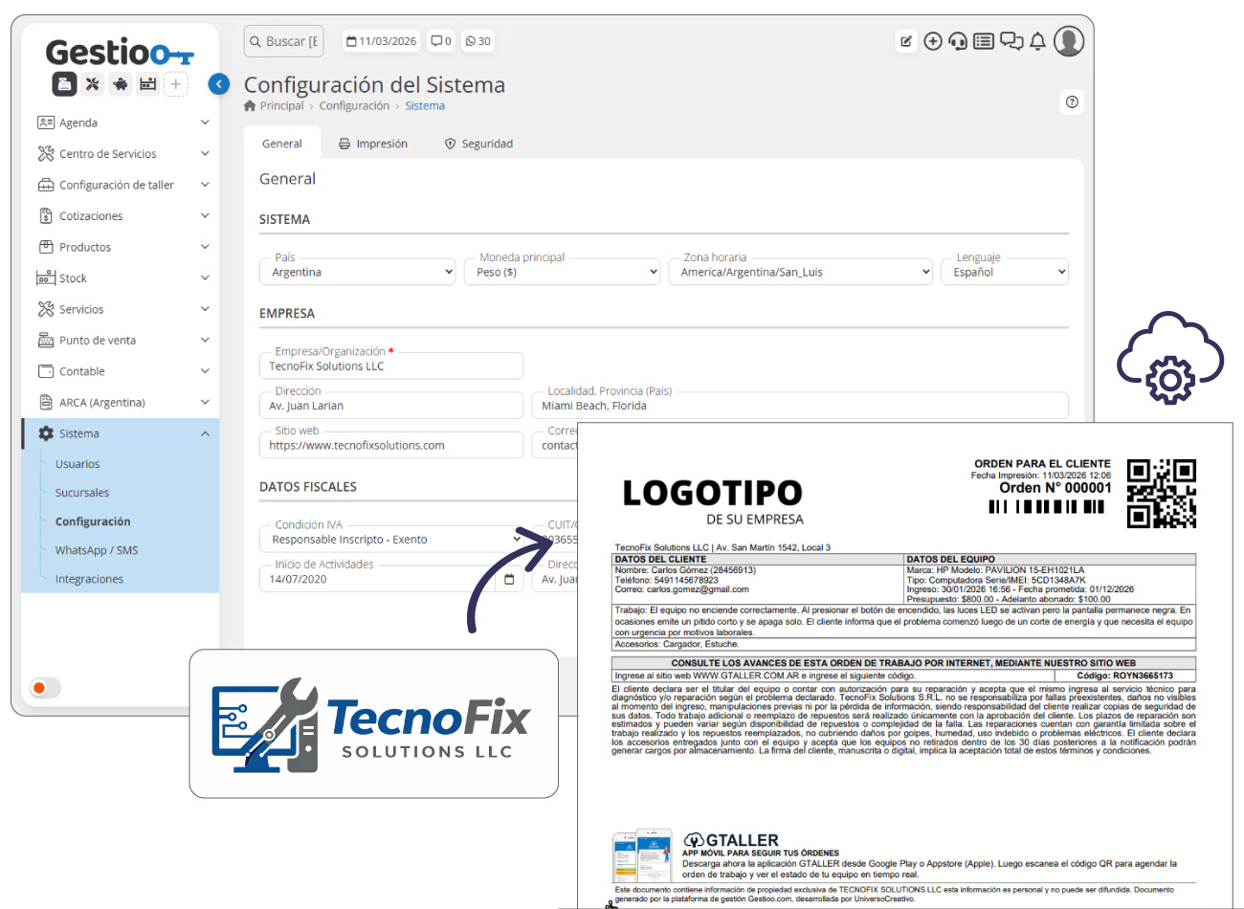Image resolution: width=1244 pixels, height=909 pixels.
Task: Click the Gestioo logo
Action: click(120, 52)
